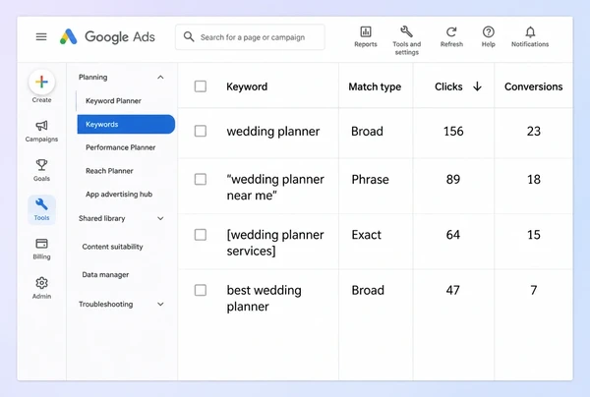Expand the Shared library chevron
The height and width of the screenshot is (397, 590).
point(160,218)
